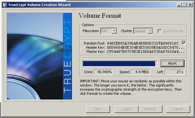Maximize the TrueCrypt wizard window
This screenshot has width=195, height=118.
point(184,5)
